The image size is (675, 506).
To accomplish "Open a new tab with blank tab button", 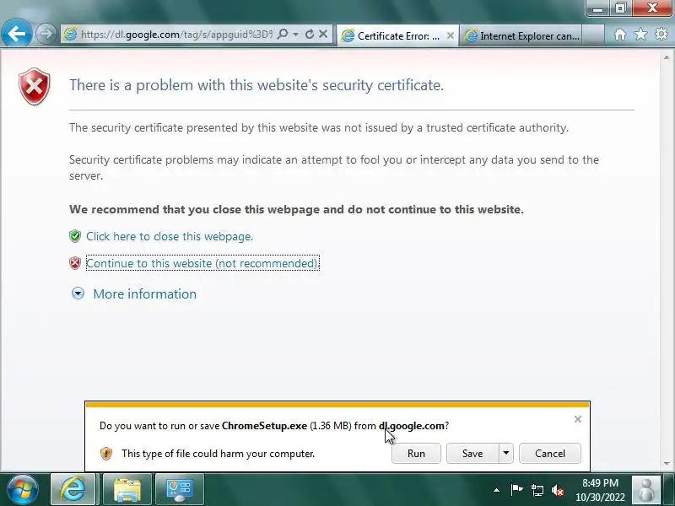I will (593, 35).
